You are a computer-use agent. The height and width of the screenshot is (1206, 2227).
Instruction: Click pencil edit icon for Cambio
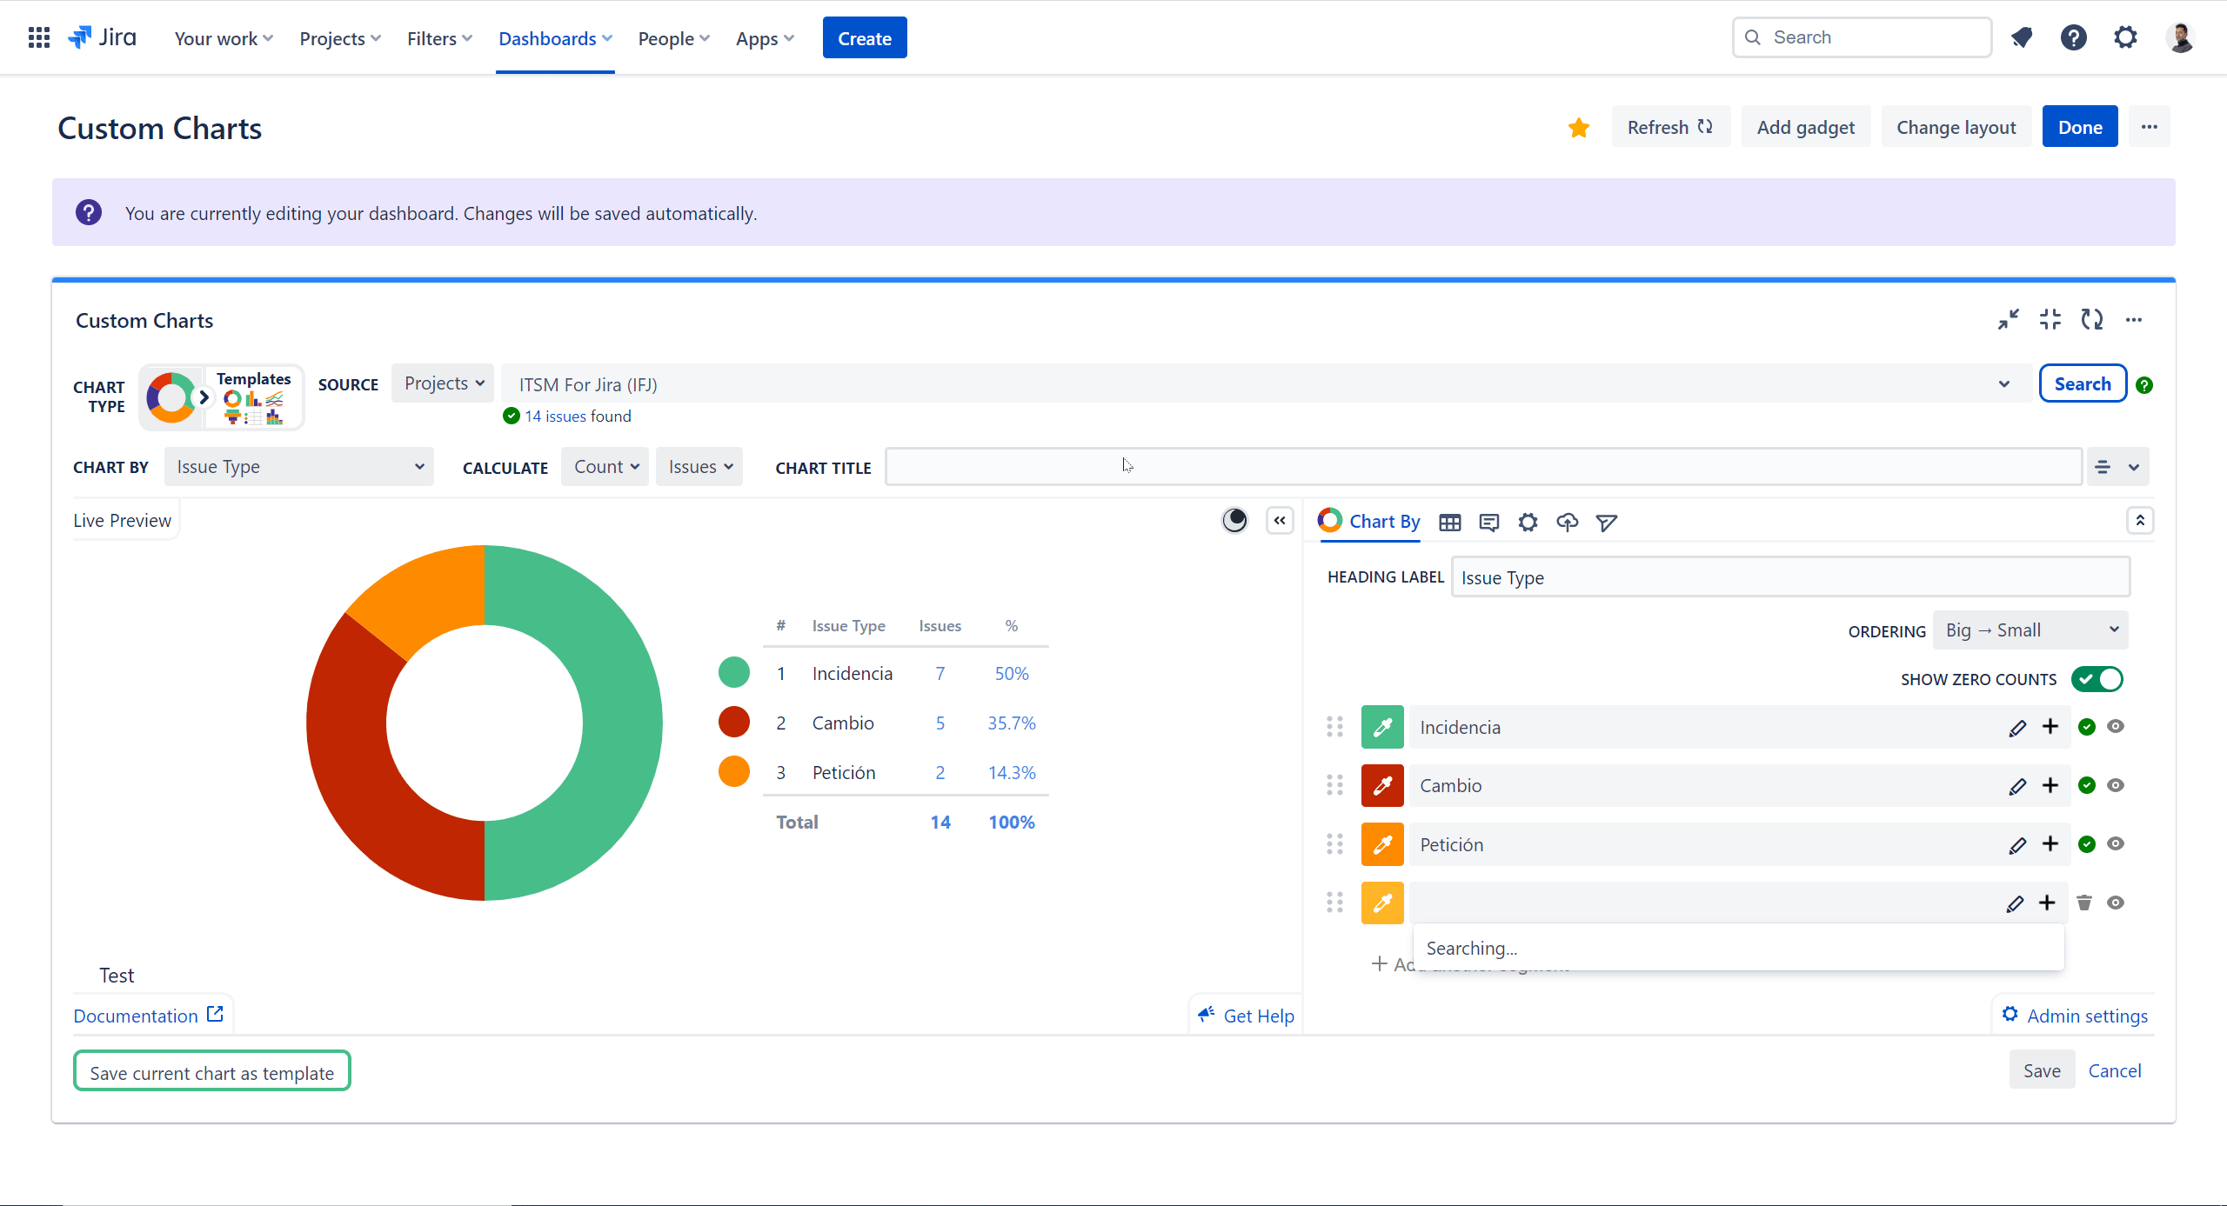pyautogui.click(x=2017, y=787)
